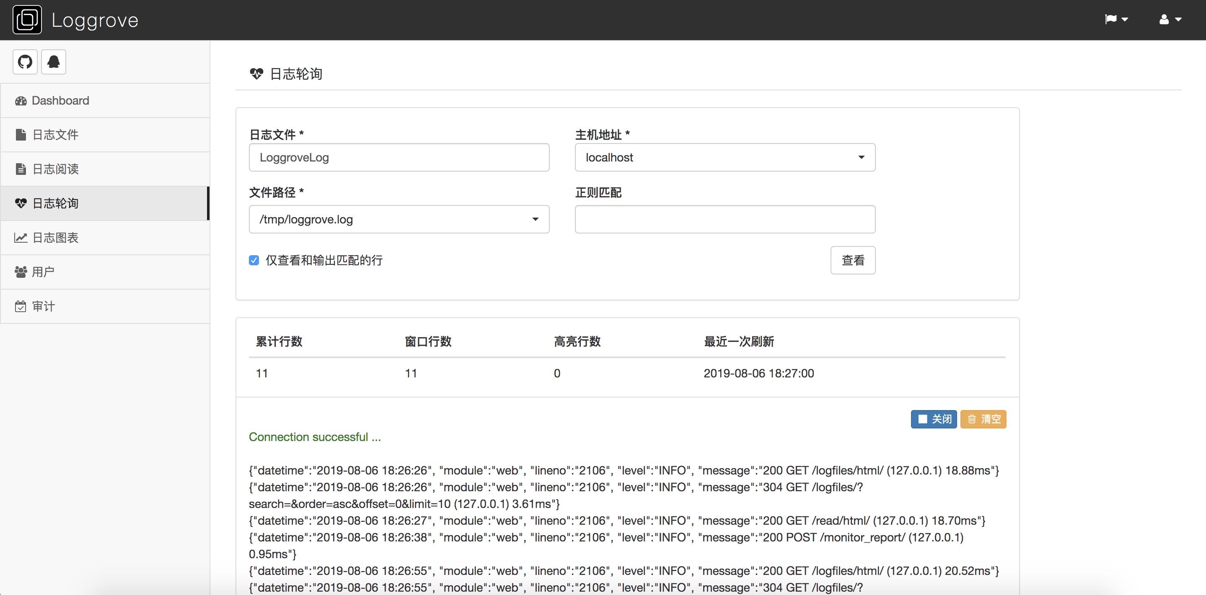Click the heartbeat icon beside sidebar 日志轮询
The image size is (1206, 595).
[x=21, y=203]
